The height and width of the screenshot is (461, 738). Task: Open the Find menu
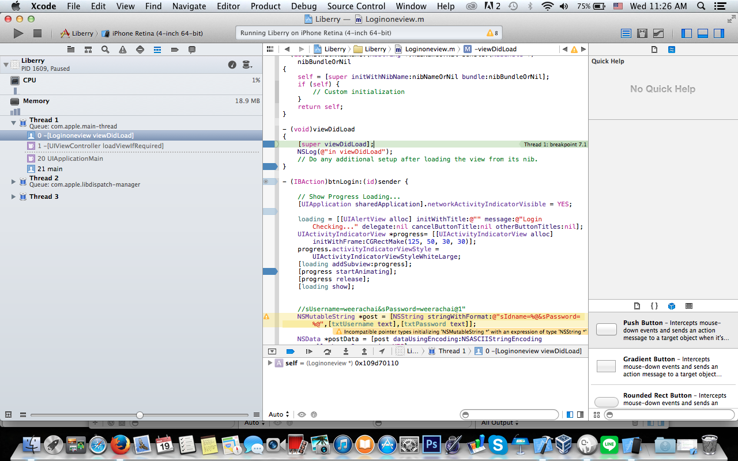click(x=153, y=6)
